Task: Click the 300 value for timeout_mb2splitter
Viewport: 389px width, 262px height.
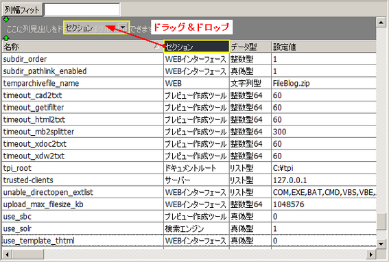Action: [324, 132]
